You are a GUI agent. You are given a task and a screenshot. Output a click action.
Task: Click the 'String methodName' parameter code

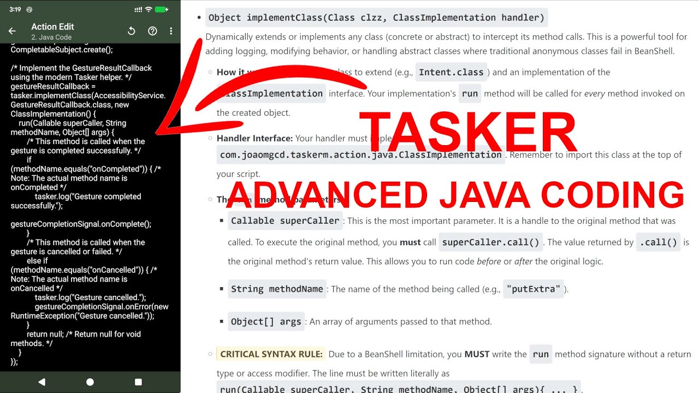(277, 289)
